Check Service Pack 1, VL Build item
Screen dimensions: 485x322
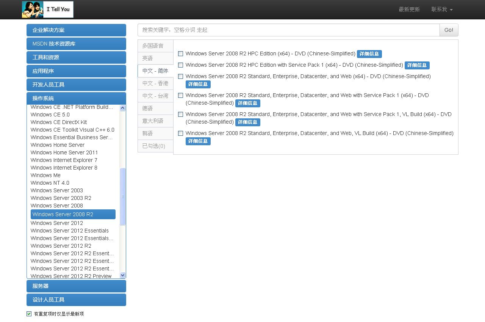(x=180, y=115)
